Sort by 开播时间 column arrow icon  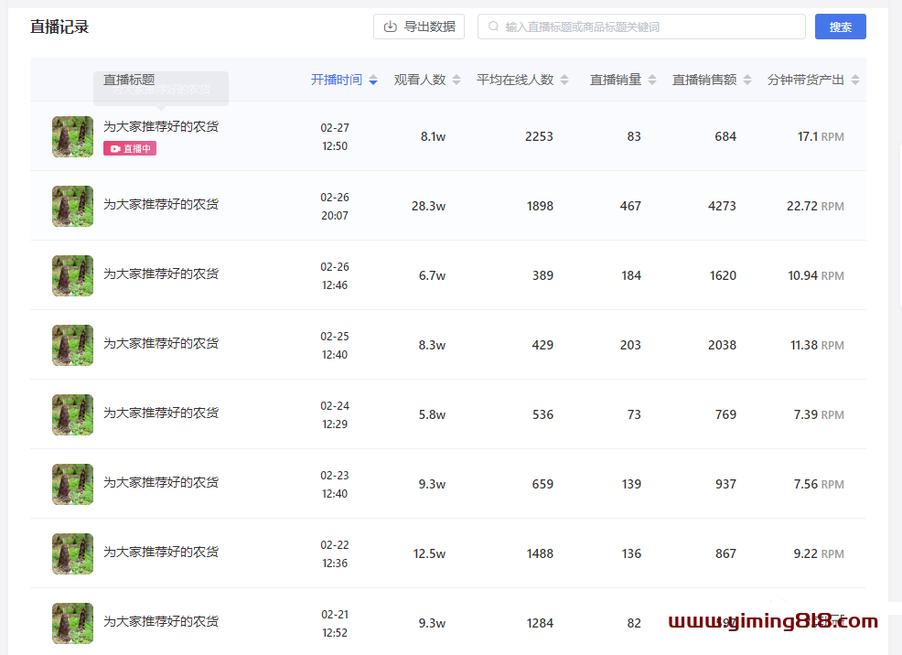click(373, 81)
